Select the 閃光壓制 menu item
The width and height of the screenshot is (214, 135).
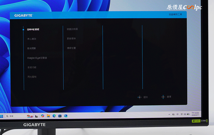coord(32,77)
